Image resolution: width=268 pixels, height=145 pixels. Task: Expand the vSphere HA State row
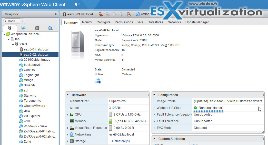click(x=154, y=108)
